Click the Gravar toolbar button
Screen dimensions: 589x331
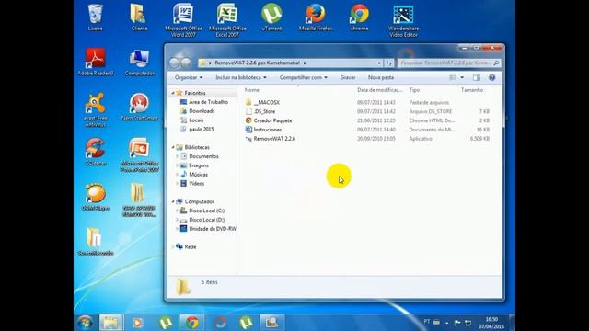tap(348, 77)
